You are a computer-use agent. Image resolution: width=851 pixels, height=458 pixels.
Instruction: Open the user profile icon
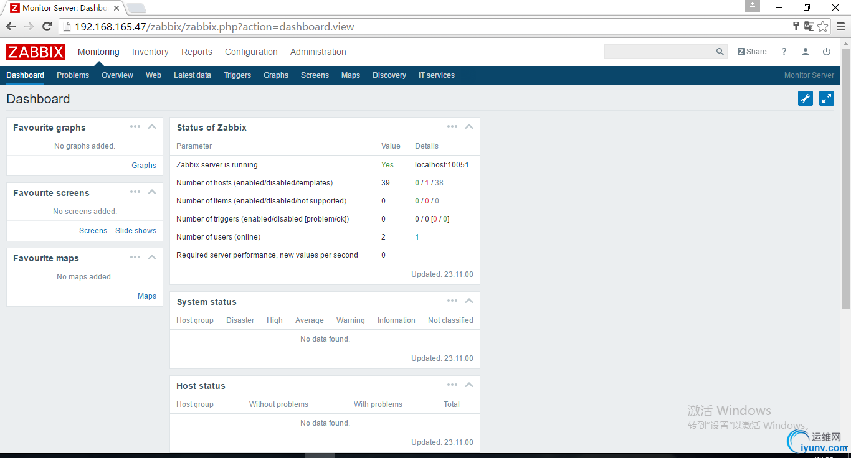pyautogui.click(x=806, y=52)
